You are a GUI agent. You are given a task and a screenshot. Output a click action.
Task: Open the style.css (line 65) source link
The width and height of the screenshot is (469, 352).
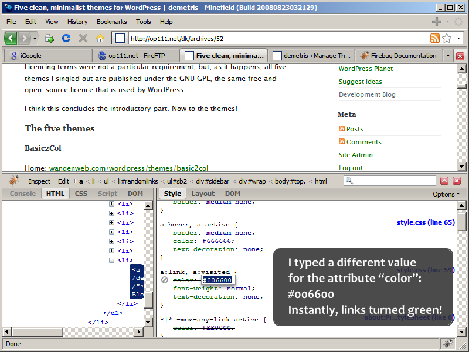click(x=426, y=222)
